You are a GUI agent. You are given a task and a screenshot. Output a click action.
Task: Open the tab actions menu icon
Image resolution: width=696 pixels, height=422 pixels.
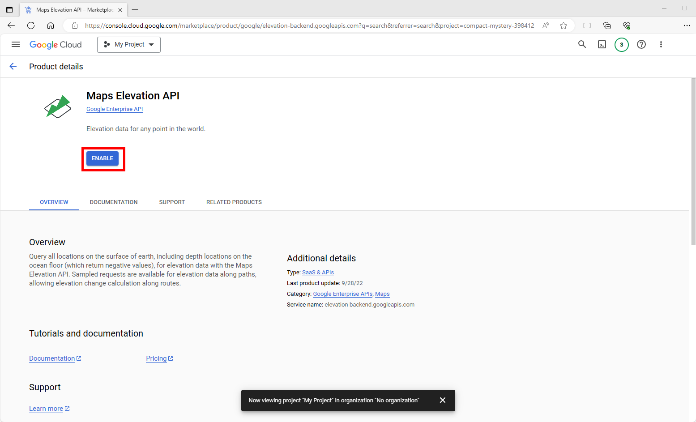pyautogui.click(x=9, y=9)
